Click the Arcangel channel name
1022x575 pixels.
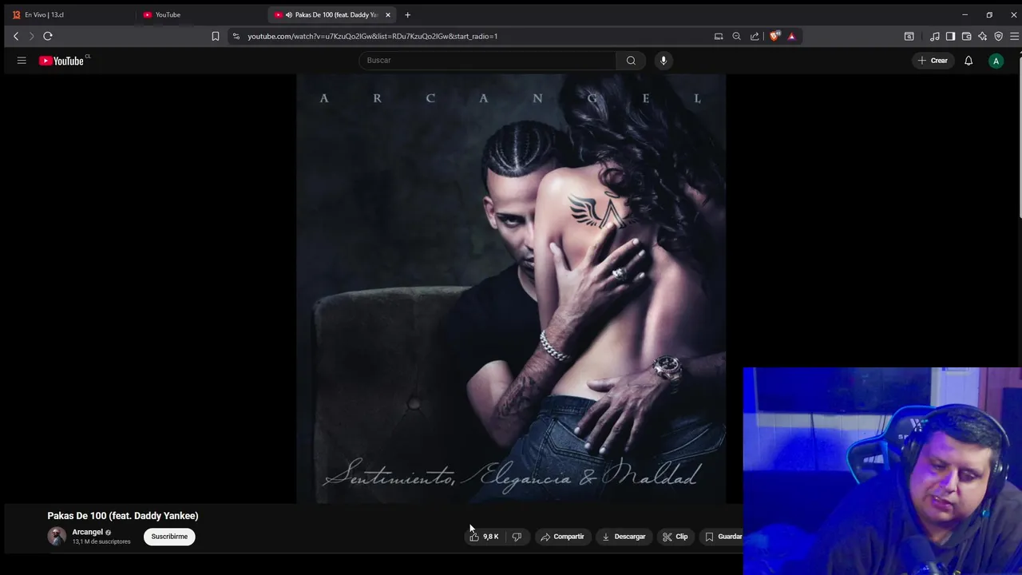[88, 532]
